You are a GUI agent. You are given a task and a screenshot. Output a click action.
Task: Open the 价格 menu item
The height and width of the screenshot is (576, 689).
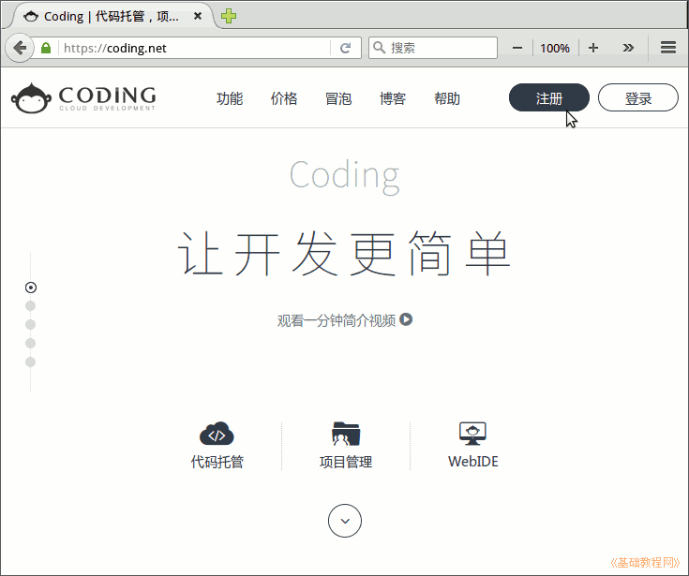pos(284,98)
